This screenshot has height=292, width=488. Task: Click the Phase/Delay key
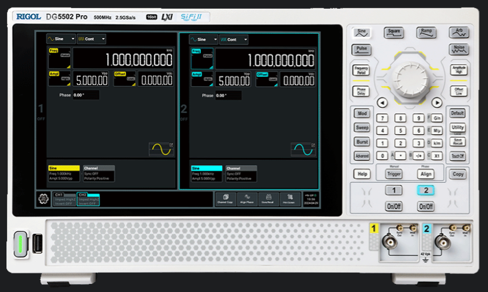click(361, 92)
